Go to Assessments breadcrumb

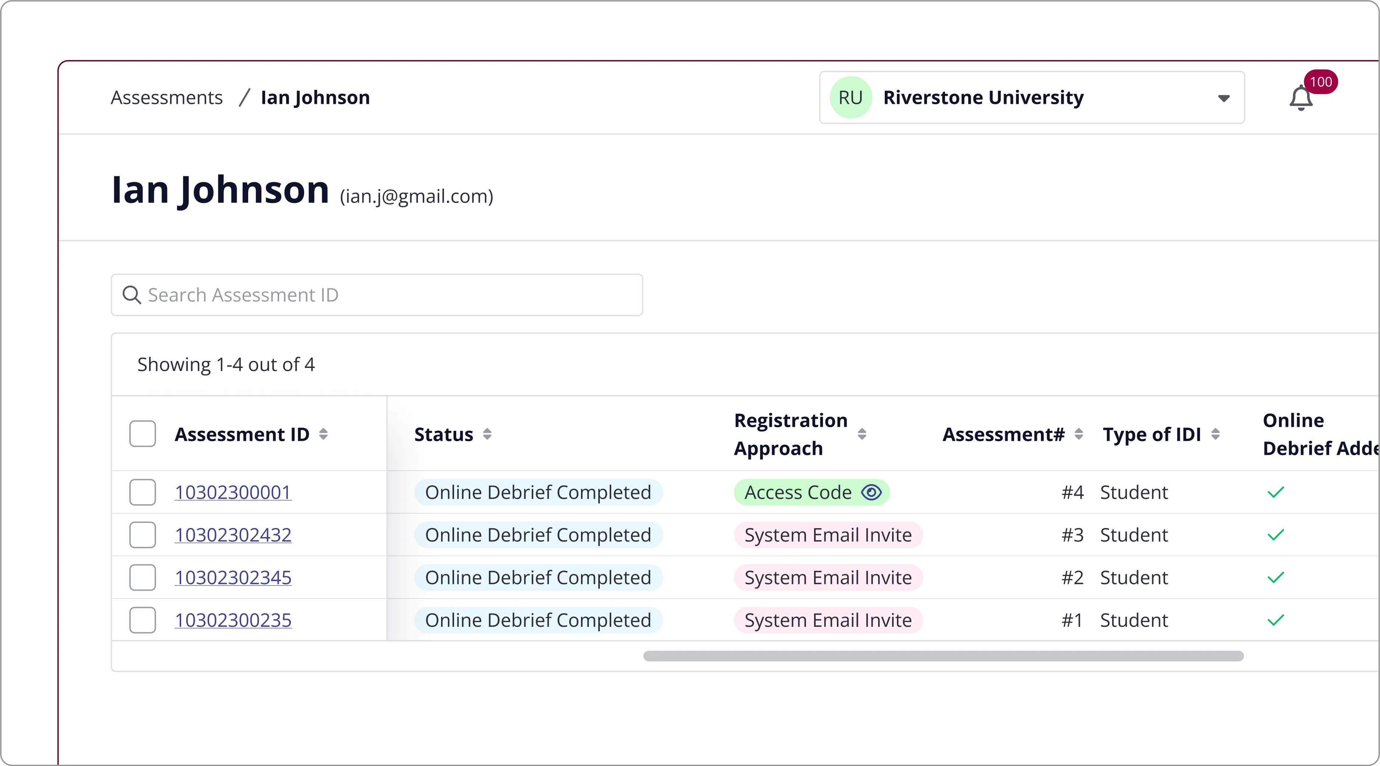pos(166,98)
